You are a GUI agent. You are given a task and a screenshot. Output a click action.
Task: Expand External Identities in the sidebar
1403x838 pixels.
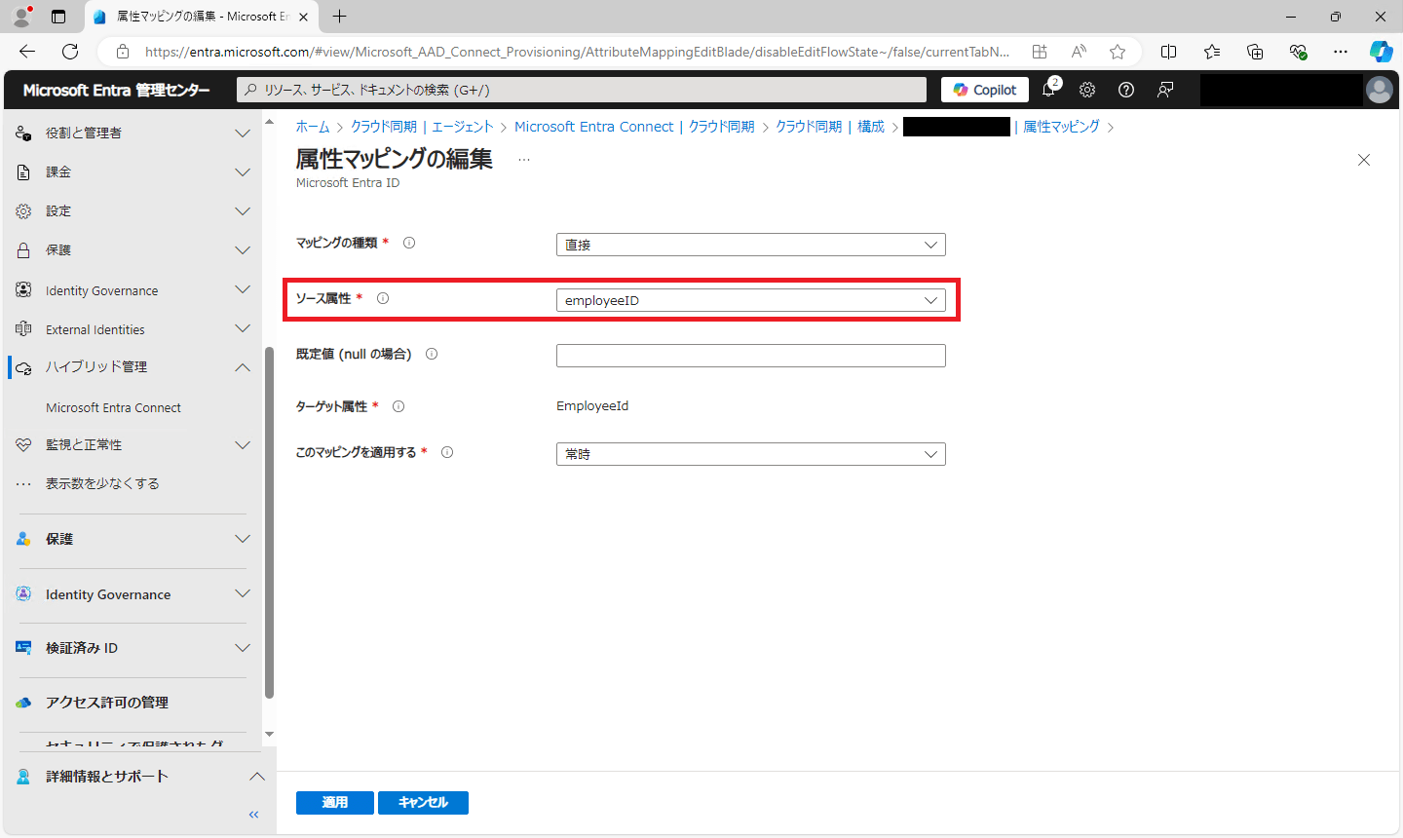(133, 329)
